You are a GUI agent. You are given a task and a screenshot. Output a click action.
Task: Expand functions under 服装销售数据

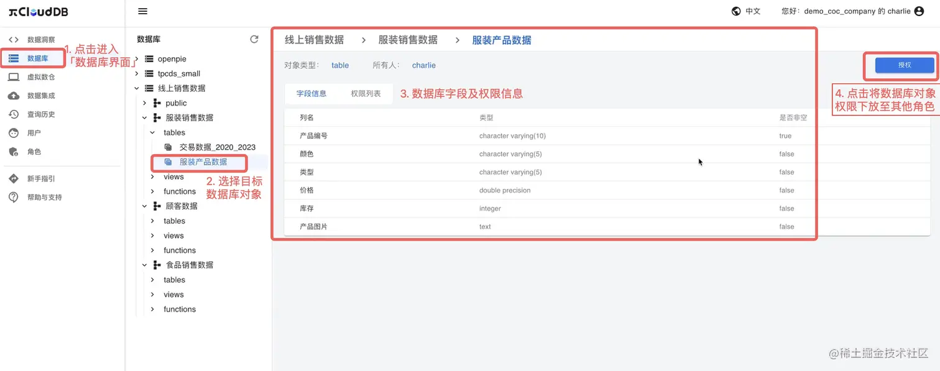(x=152, y=191)
